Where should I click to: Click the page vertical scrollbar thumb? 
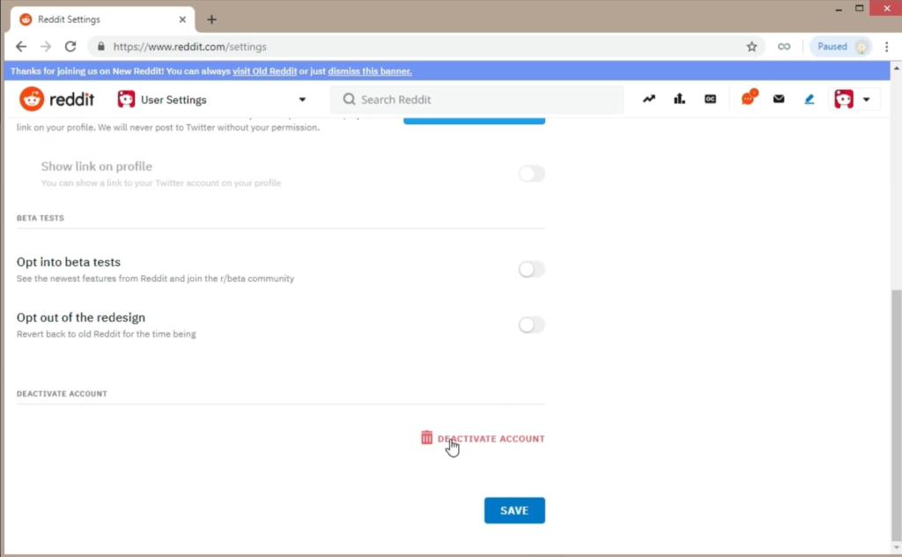pos(896,413)
